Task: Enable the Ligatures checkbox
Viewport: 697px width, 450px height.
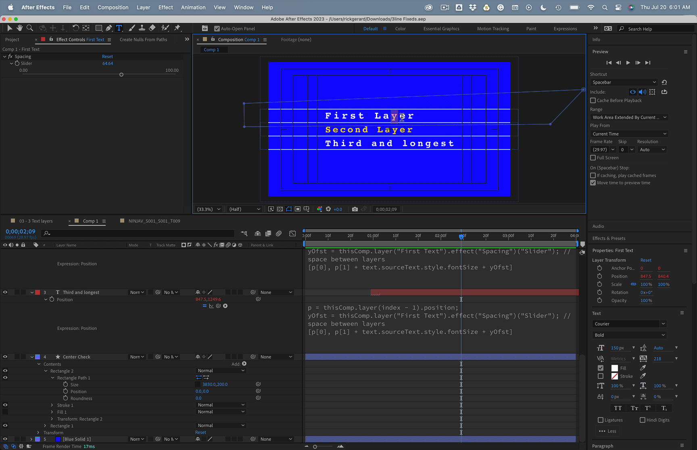Action: pos(601,420)
